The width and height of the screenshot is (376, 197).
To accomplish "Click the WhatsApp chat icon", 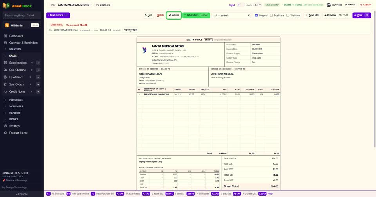I will [x=185, y=15].
